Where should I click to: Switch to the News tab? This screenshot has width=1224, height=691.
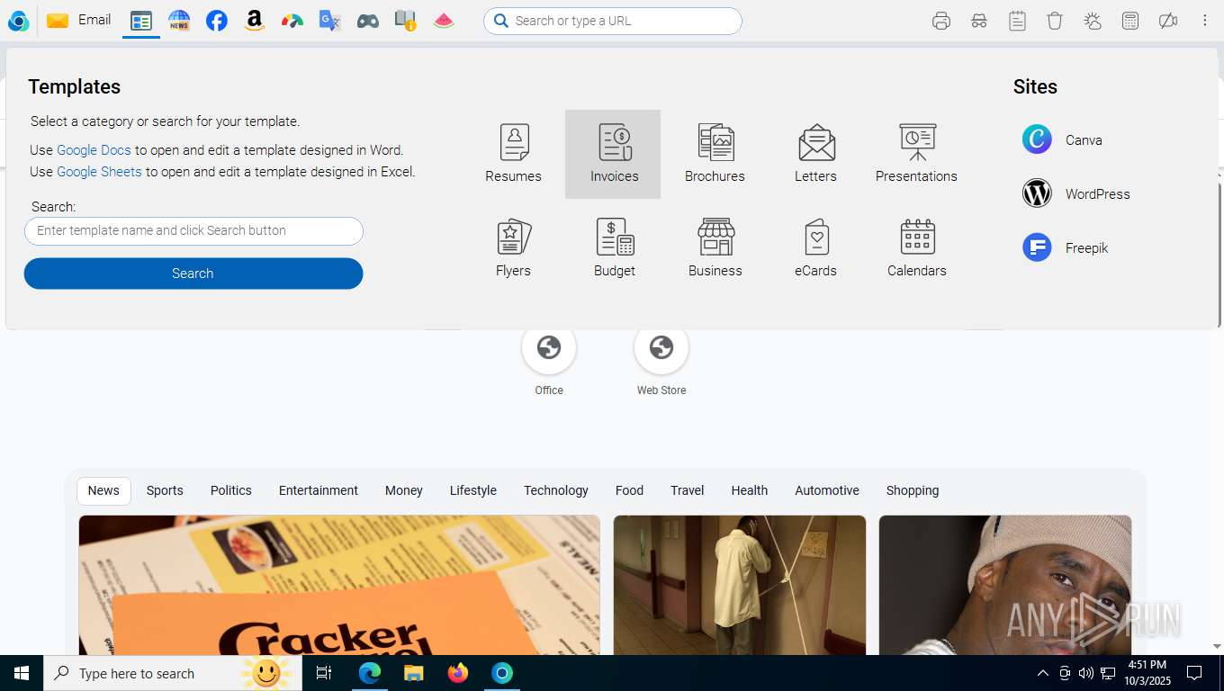coord(103,490)
